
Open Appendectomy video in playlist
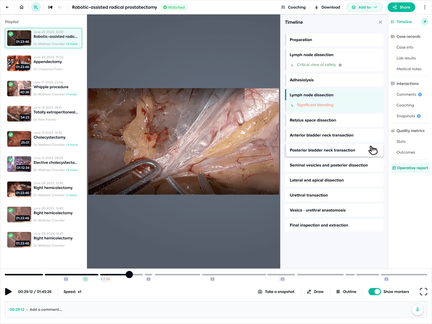tap(43, 63)
